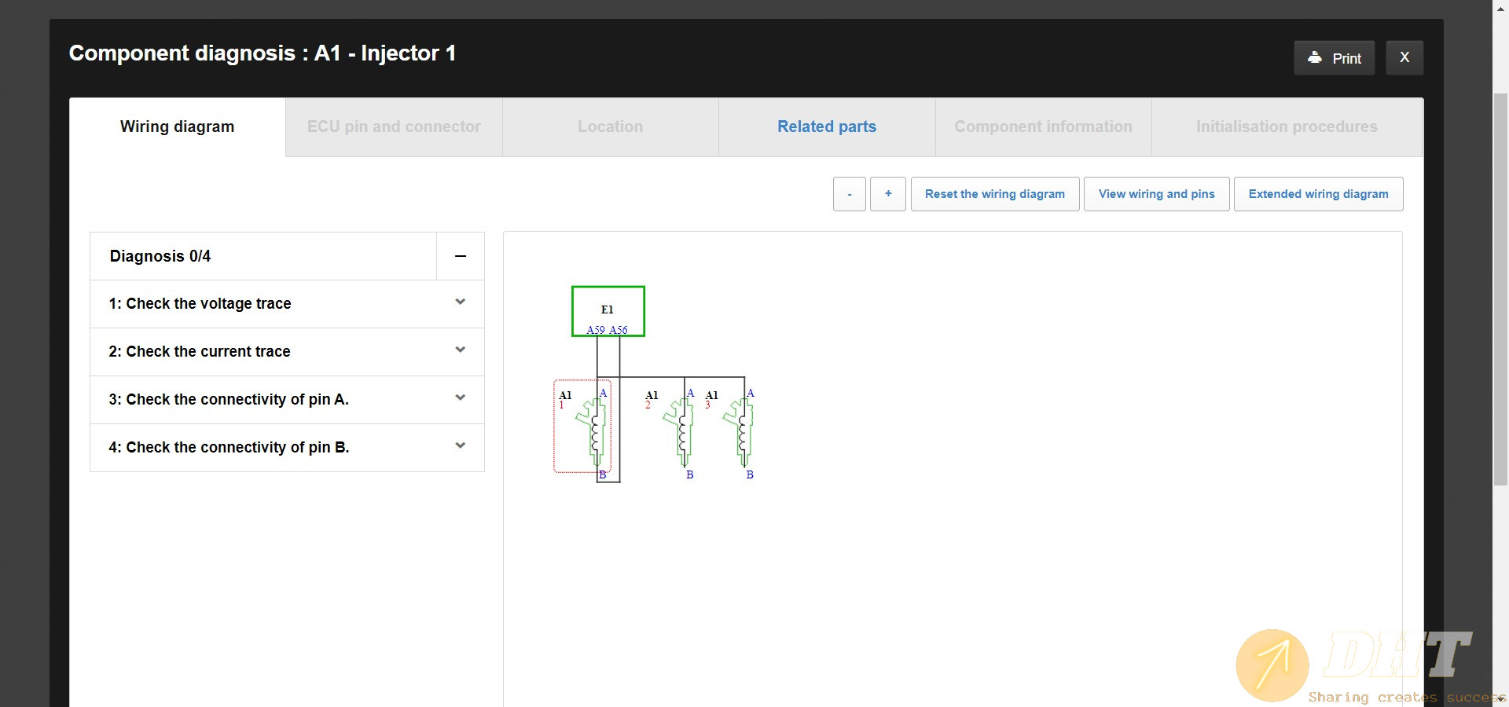1509x707 pixels.
Task: Click View wiring and pins button
Action: coord(1156,194)
